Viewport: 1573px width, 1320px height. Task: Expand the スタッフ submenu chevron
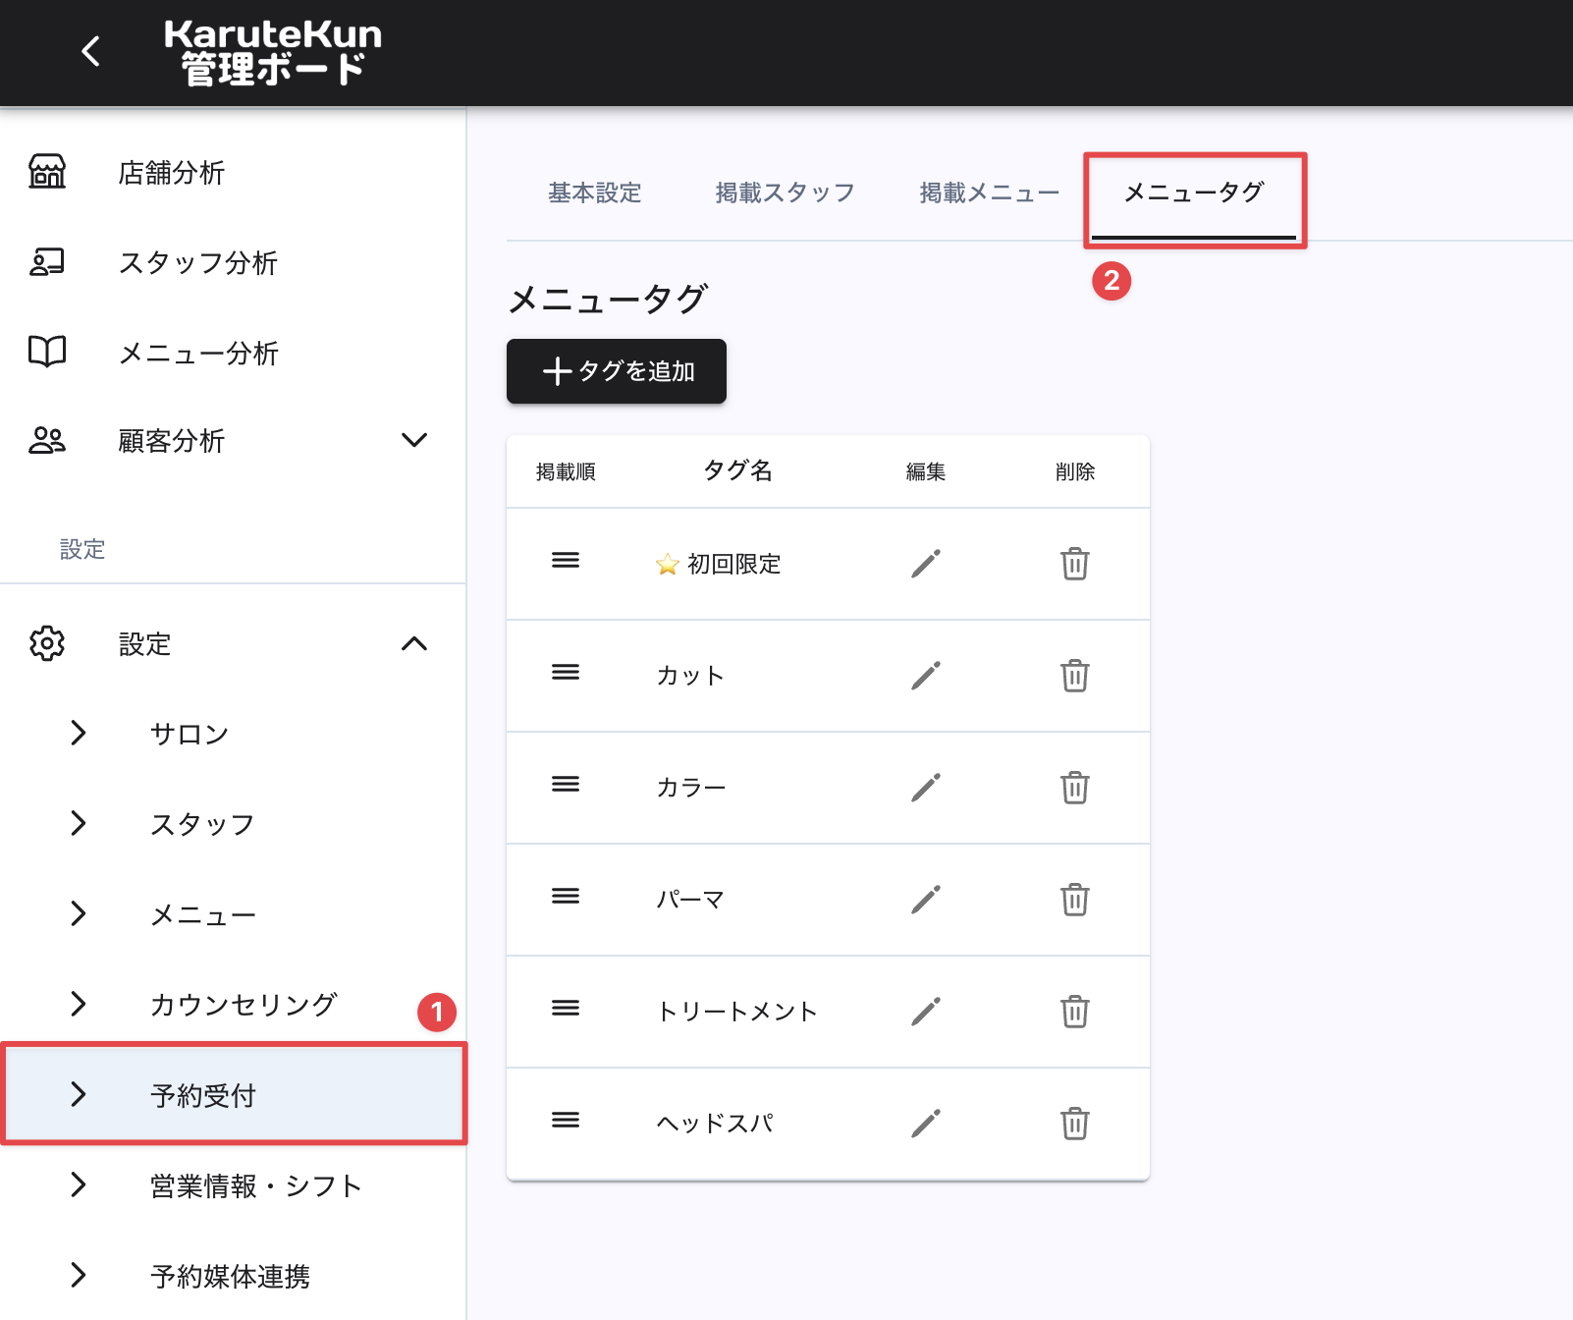79,823
